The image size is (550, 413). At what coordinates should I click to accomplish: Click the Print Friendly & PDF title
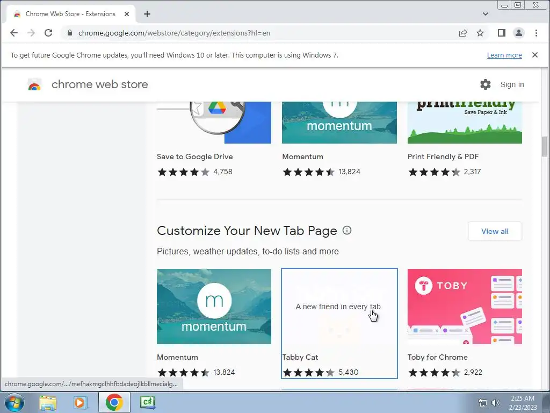point(443,156)
